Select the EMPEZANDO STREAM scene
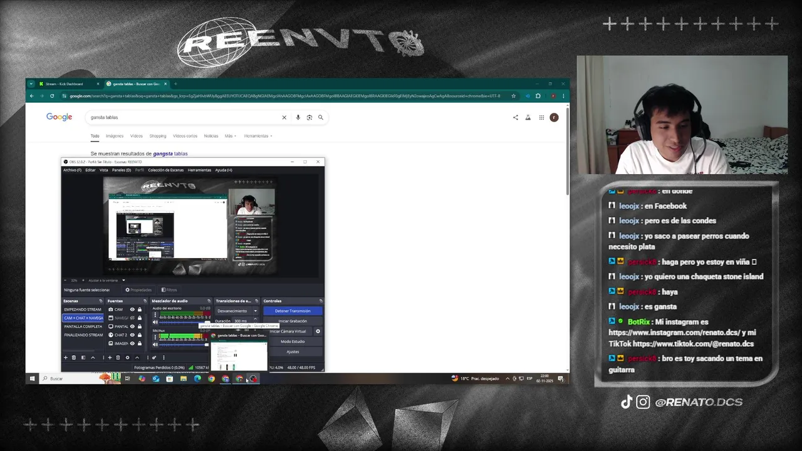The image size is (802, 451). coord(83,309)
